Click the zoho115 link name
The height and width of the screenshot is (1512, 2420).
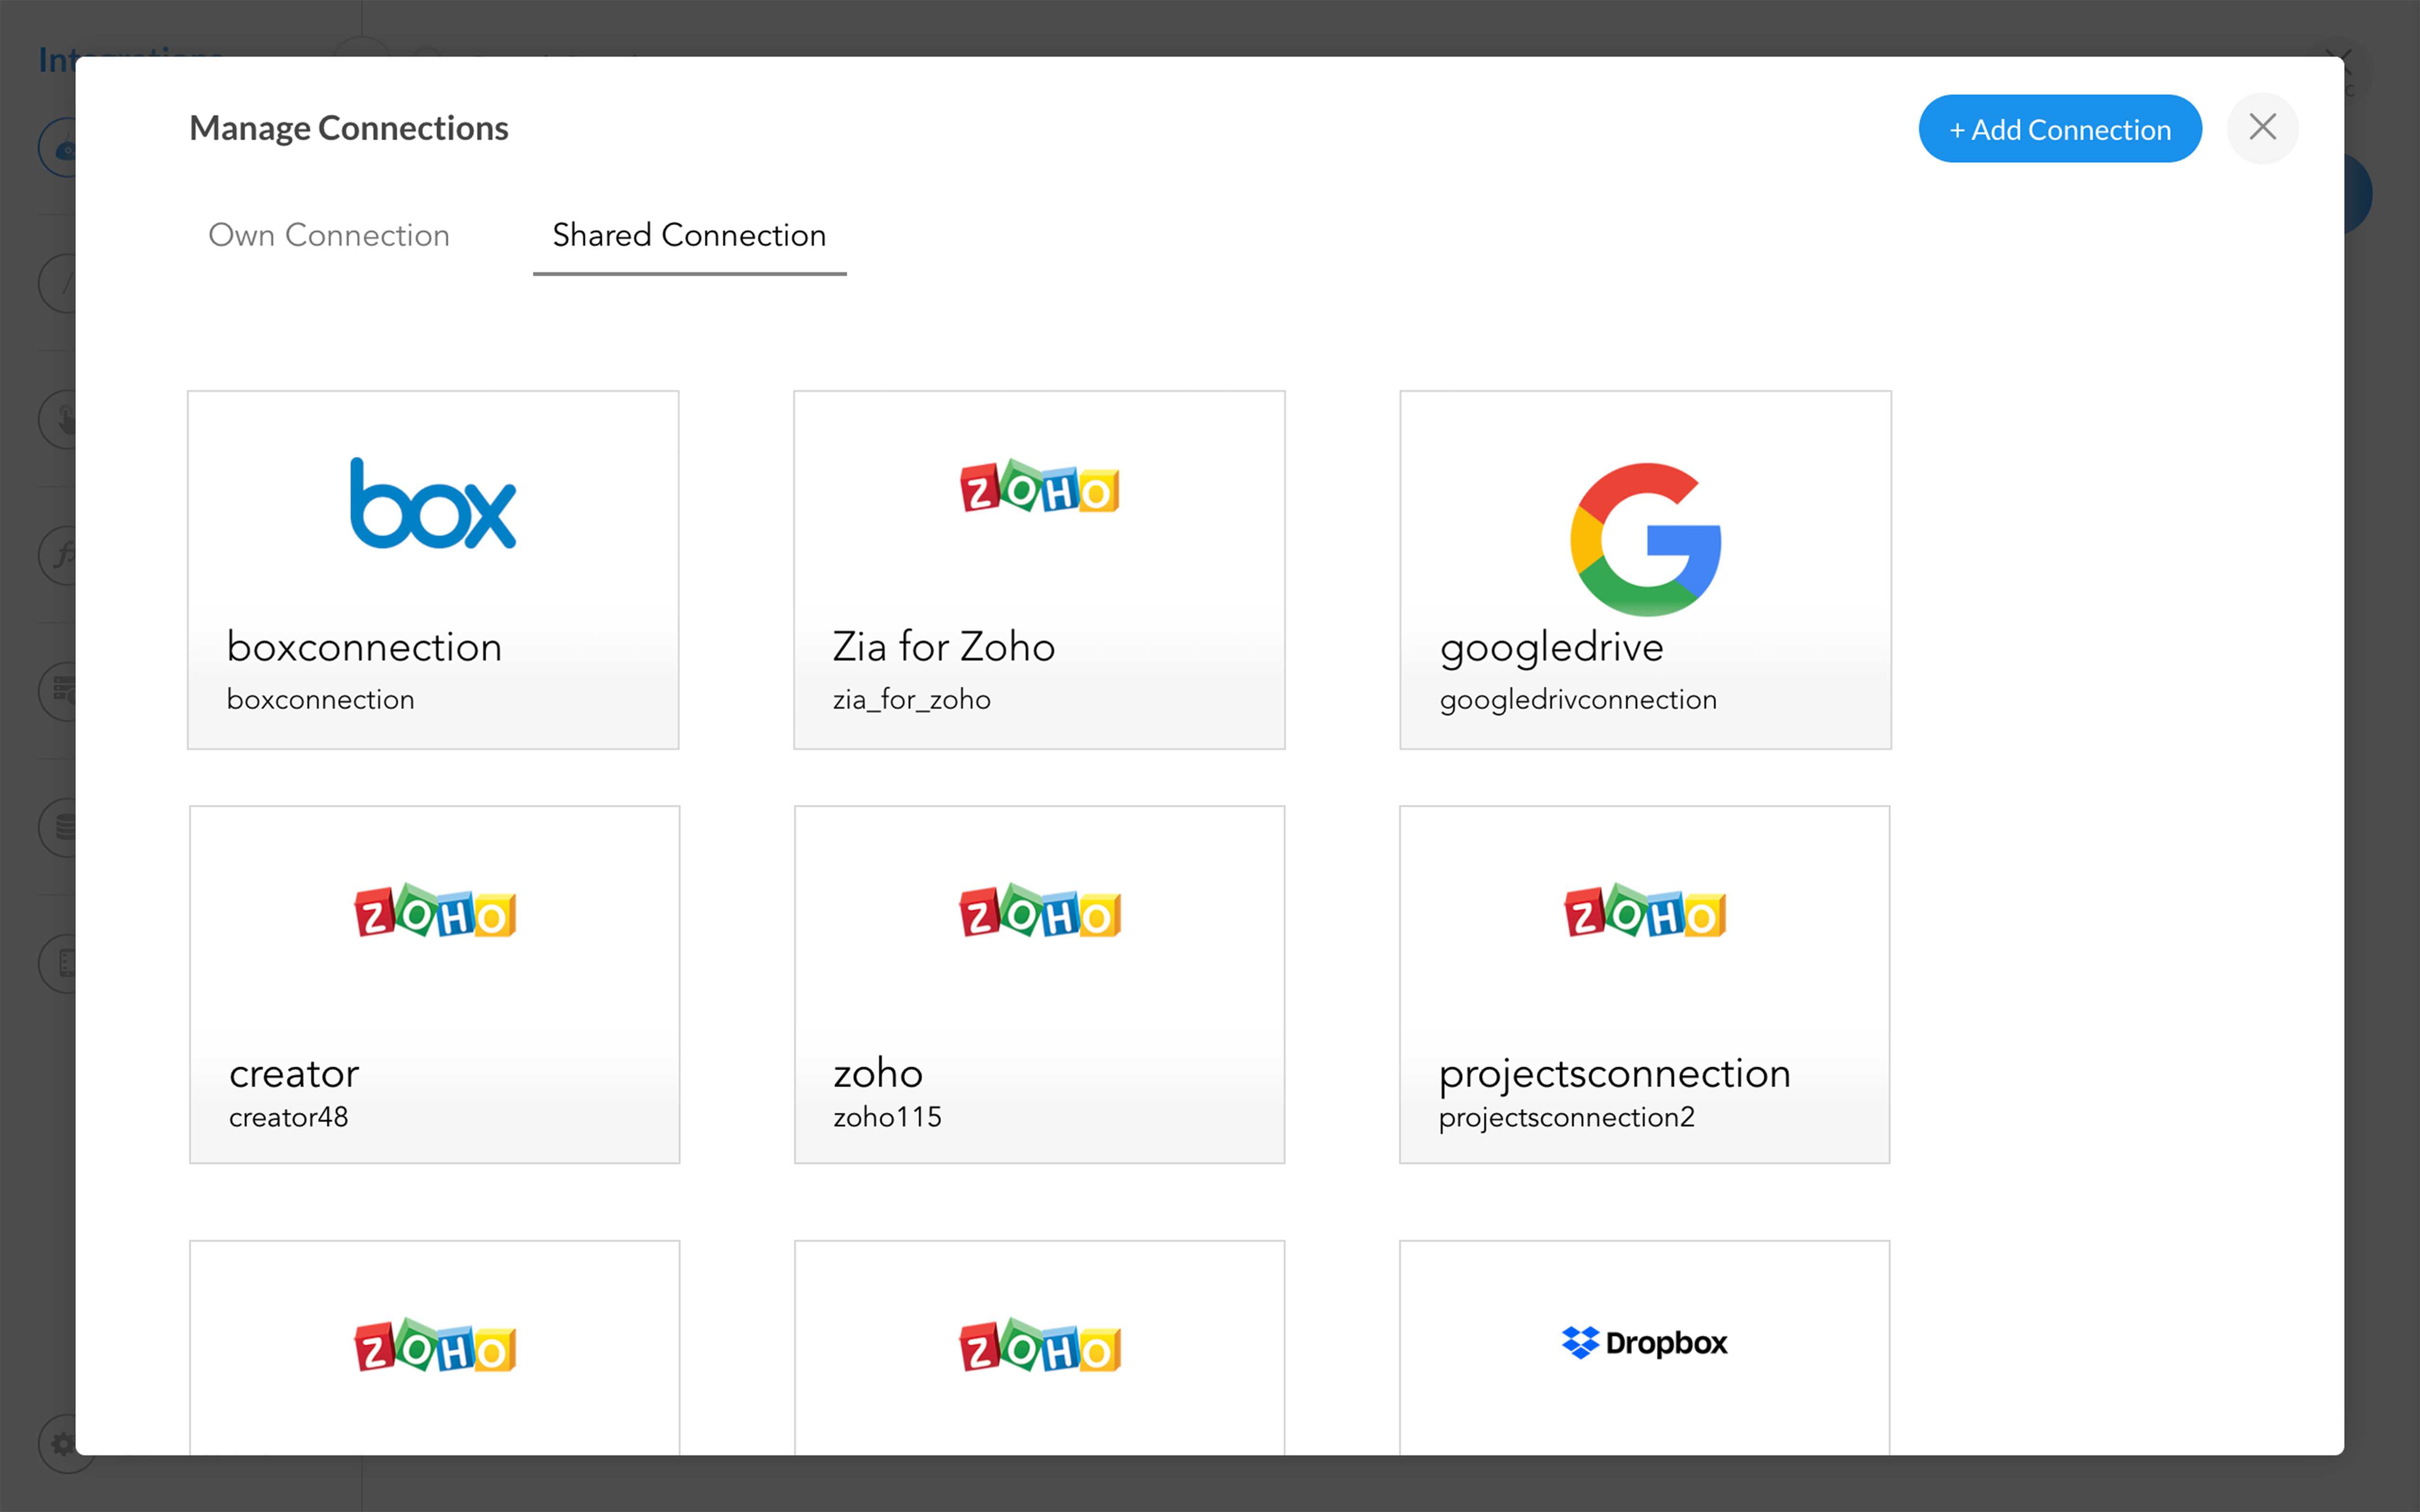(x=888, y=1117)
